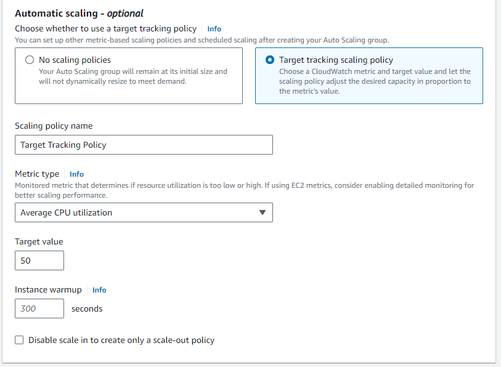501x367 pixels.
Task: Click the Target tracking policy card description
Action: point(374,81)
